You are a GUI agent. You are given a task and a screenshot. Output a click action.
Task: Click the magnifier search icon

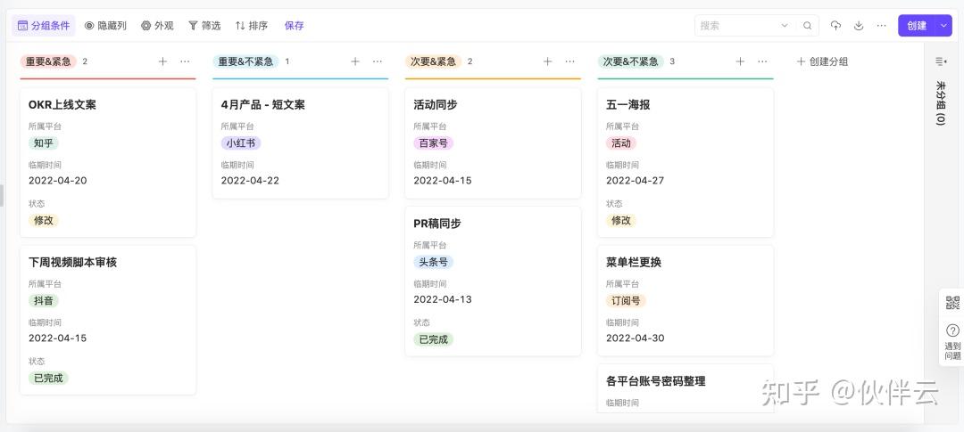pos(807,26)
